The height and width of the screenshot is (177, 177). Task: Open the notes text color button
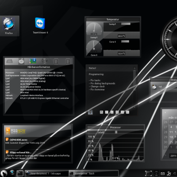coord(90,112)
